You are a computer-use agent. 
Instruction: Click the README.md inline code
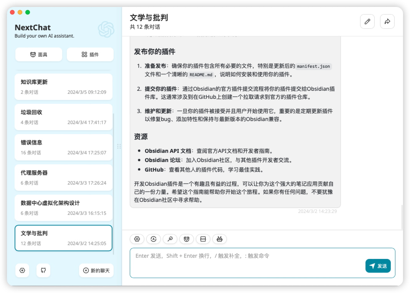click(x=201, y=75)
